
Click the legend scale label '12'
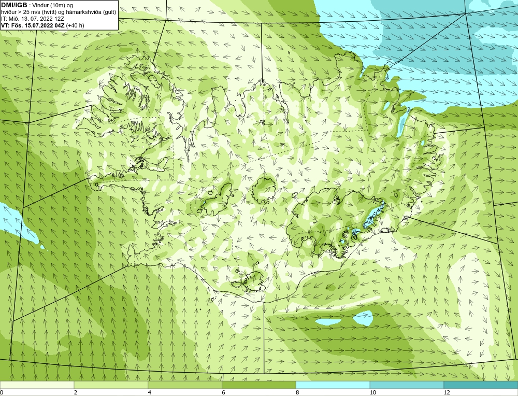coord(447,392)
